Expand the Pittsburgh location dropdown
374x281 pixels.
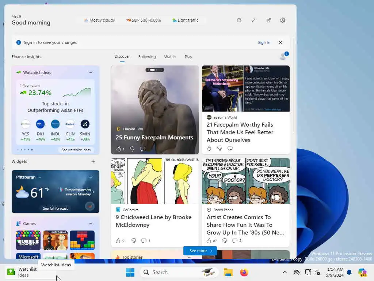point(39,177)
